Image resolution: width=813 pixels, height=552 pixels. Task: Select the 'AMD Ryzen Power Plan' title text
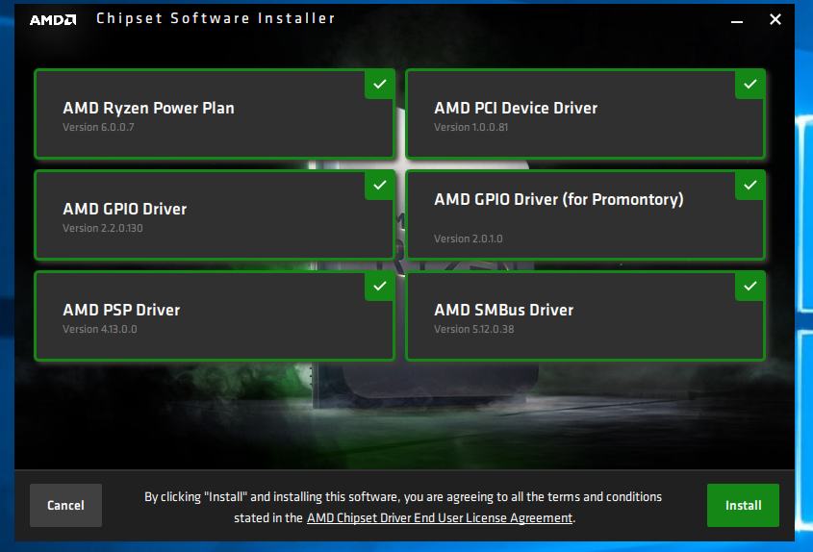pyautogui.click(x=149, y=108)
